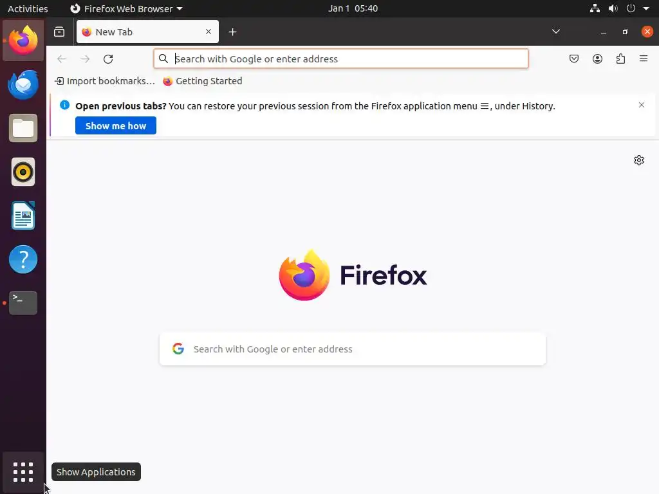Select the New Tab tab
The width and height of the screenshot is (659, 494).
pos(147,32)
